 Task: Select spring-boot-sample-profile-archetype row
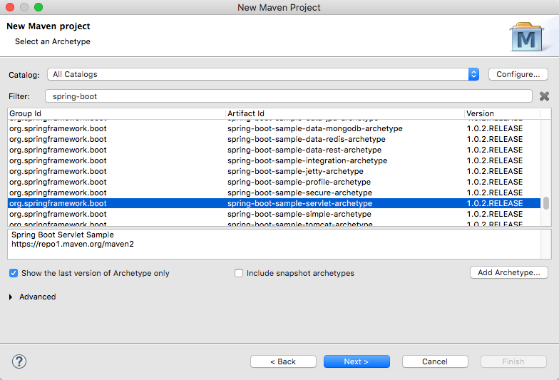click(274, 182)
